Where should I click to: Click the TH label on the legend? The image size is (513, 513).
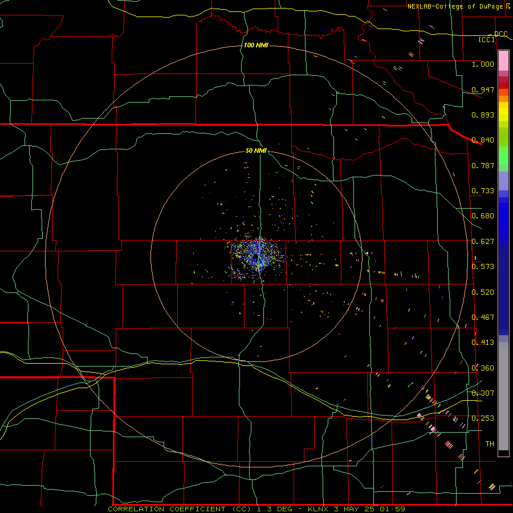tap(490, 444)
